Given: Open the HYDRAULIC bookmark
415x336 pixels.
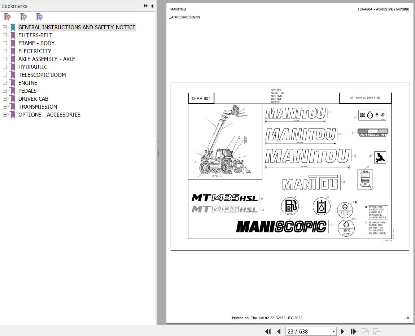Looking at the screenshot, I should pyautogui.click(x=33, y=67).
